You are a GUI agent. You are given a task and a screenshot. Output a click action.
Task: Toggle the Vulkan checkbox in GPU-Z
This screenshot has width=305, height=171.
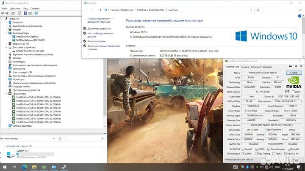(243, 154)
